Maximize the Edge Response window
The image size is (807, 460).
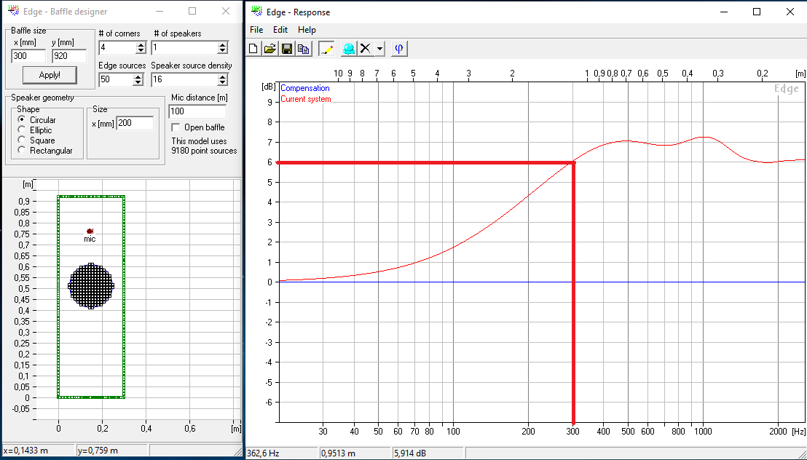pos(757,12)
